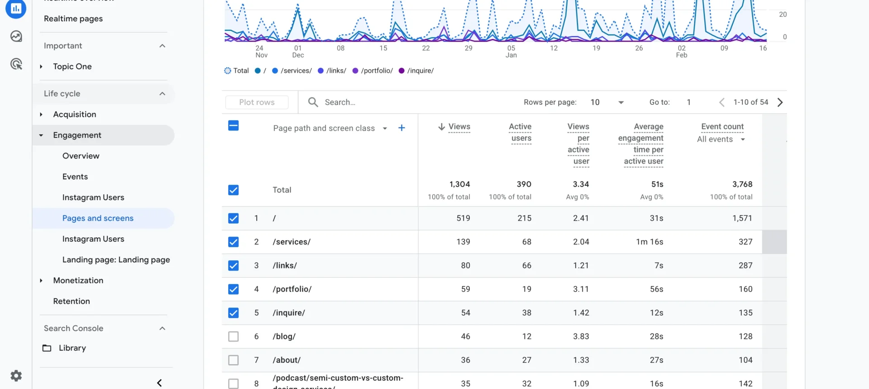The width and height of the screenshot is (869, 389).
Task: Go to the next page of rows
Action: click(x=780, y=102)
